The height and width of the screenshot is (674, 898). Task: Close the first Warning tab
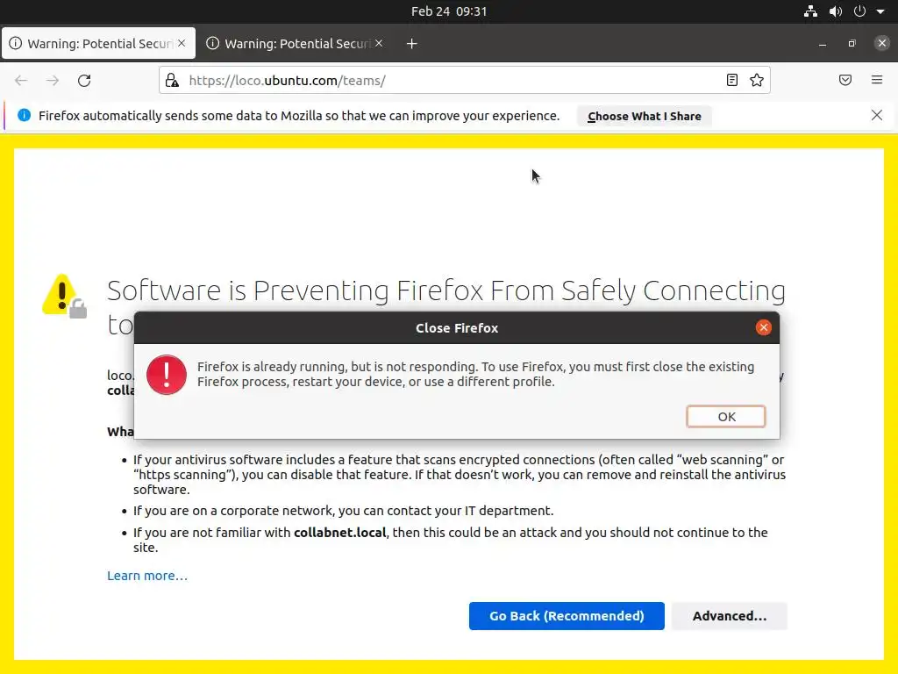coord(182,43)
